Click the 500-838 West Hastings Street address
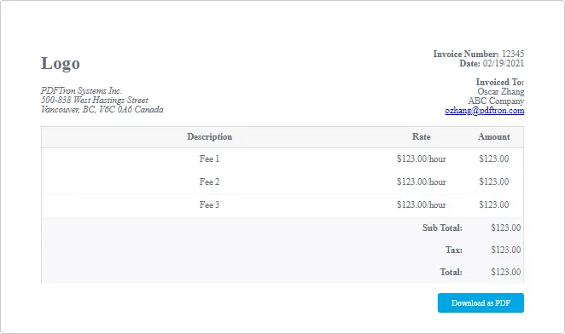Image resolution: width=565 pixels, height=334 pixels. (x=95, y=100)
